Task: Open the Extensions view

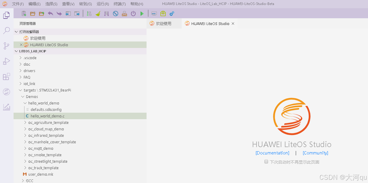Action: pyautogui.click(x=6, y=76)
